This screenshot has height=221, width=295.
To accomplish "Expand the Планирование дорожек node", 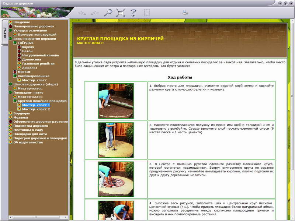I will click(x=10, y=26).
